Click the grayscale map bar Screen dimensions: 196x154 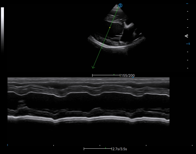click(x=2, y=30)
